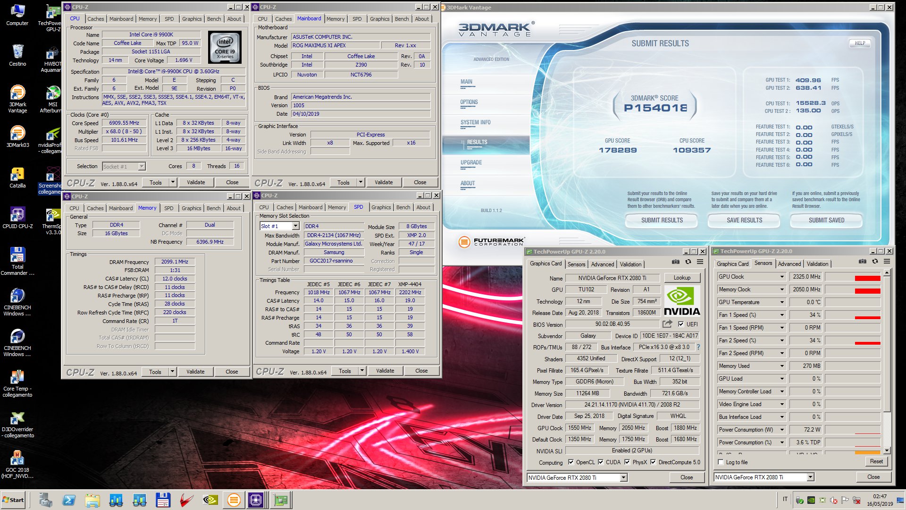Click Memory Clock red sensor graph

[853, 289]
